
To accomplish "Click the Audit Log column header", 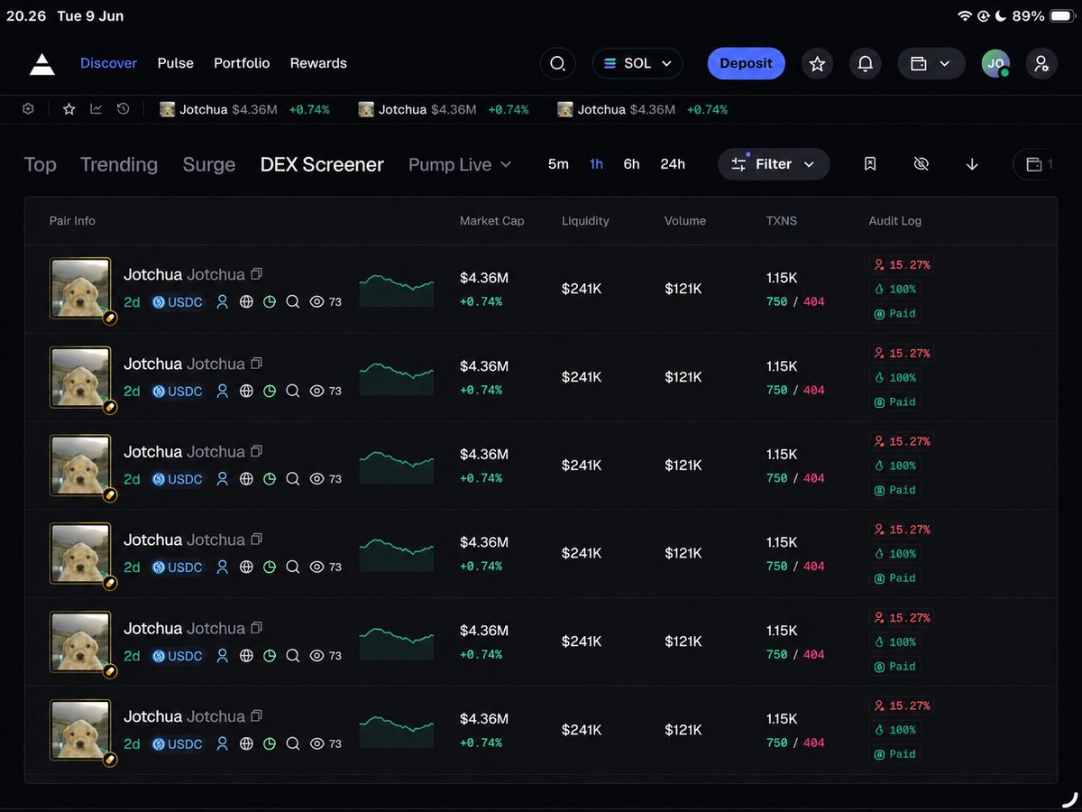I will 894,221.
